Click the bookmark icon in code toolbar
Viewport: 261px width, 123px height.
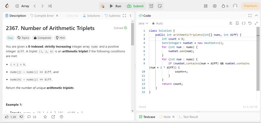(x=237, y=23)
